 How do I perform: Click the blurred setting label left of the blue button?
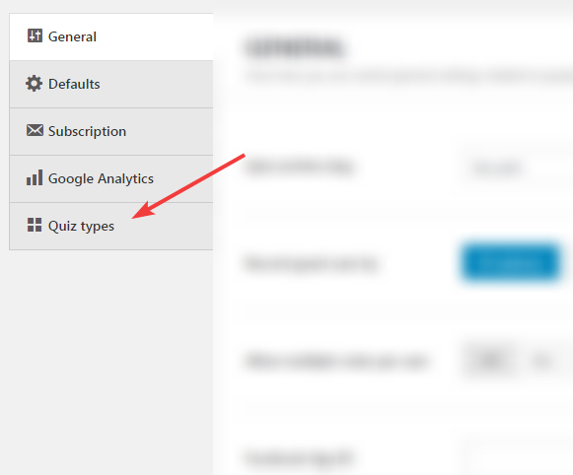click(x=312, y=263)
